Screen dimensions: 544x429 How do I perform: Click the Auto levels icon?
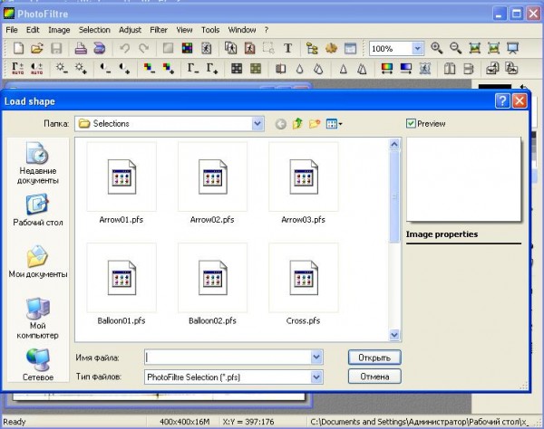(x=18, y=68)
